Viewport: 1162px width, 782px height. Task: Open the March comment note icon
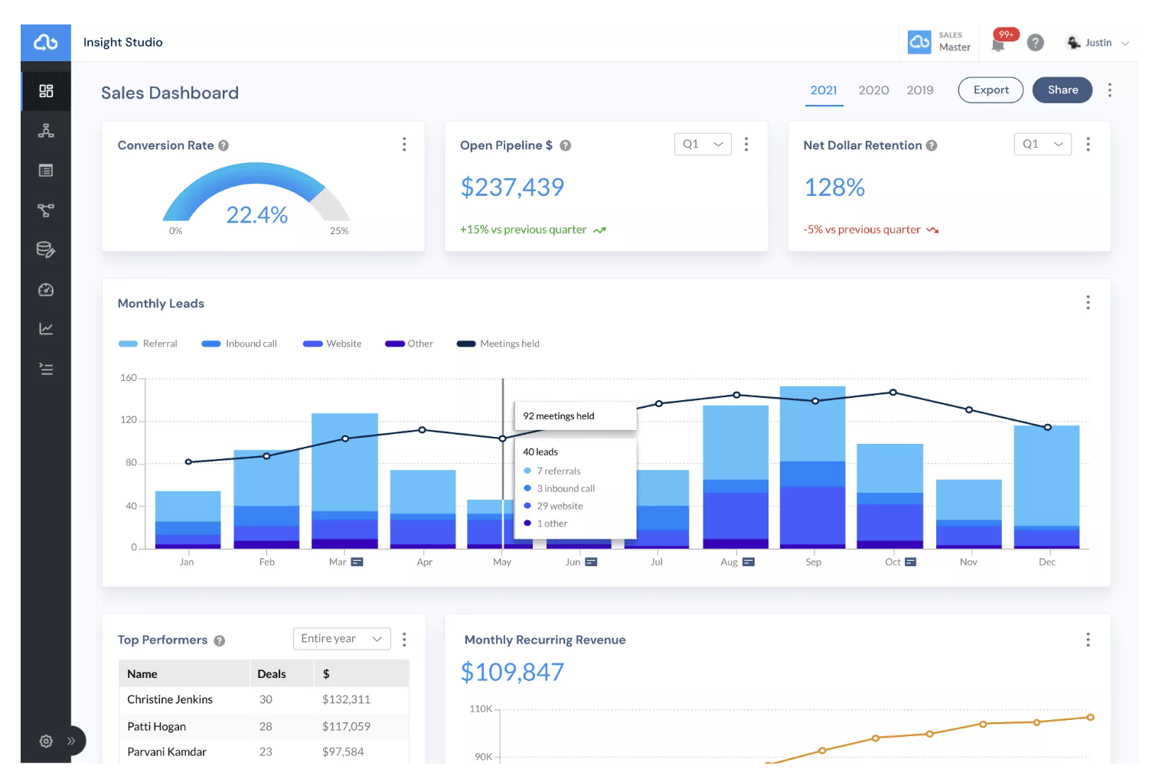[x=357, y=562]
